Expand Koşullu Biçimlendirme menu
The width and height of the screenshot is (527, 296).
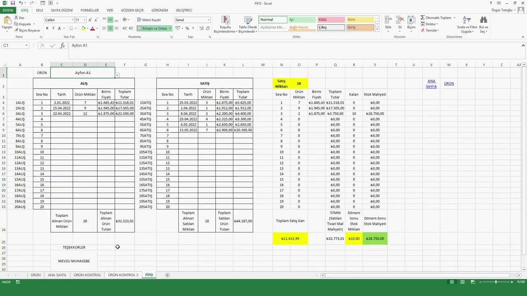[x=225, y=25]
